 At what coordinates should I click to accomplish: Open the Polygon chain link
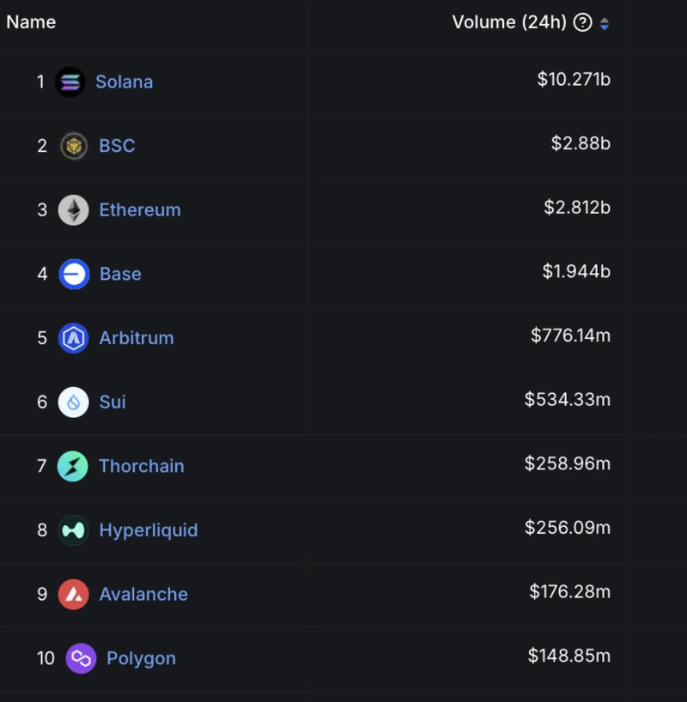(141, 658)
